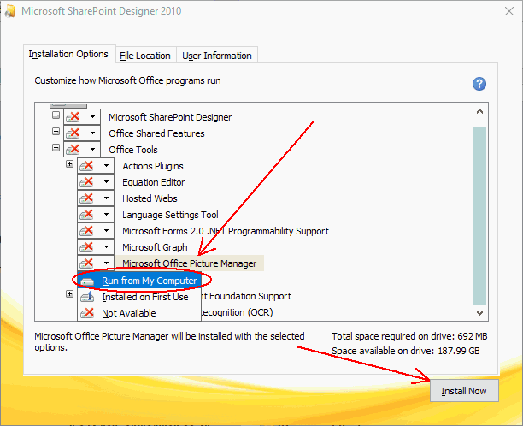
Task: Select the Foundation Support row label
Action: coord(246,296)
